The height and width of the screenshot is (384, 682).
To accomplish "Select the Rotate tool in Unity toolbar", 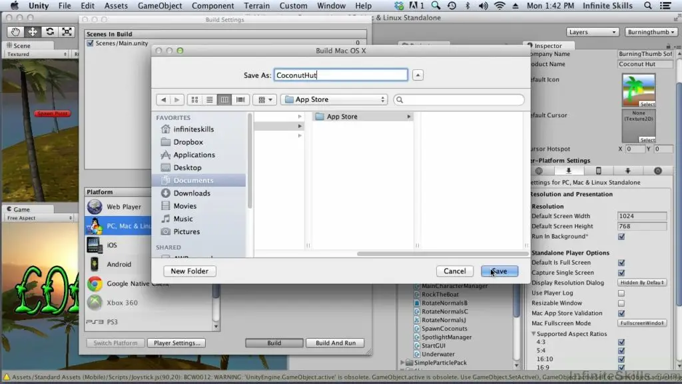I will pos(49,32).
